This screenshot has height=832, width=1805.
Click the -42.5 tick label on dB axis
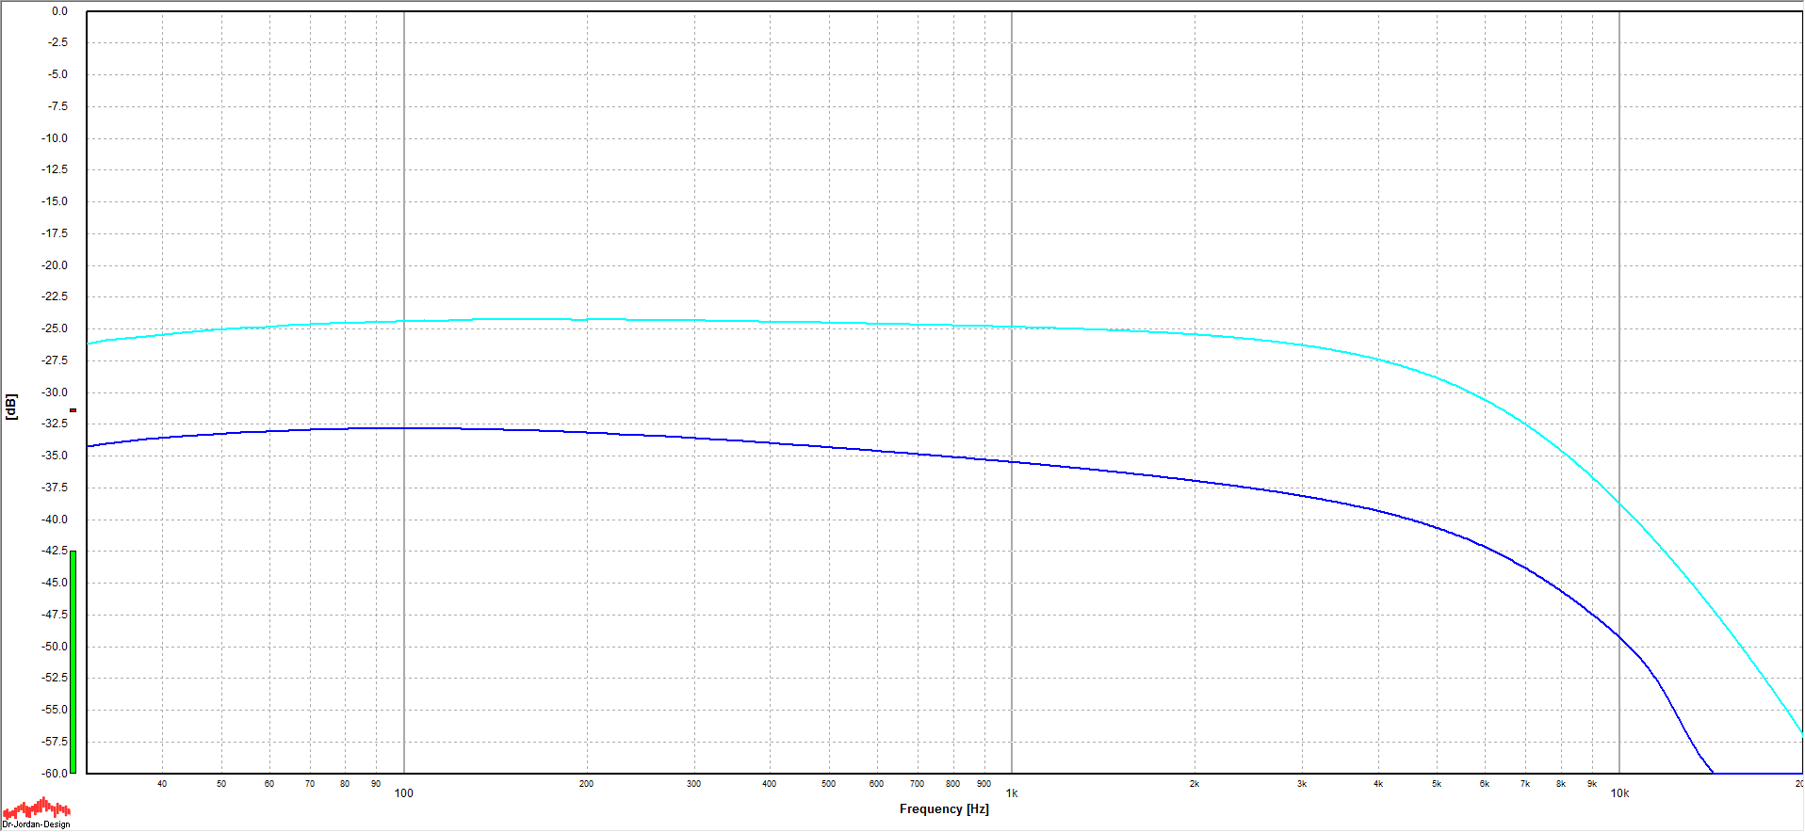(56, 550)
